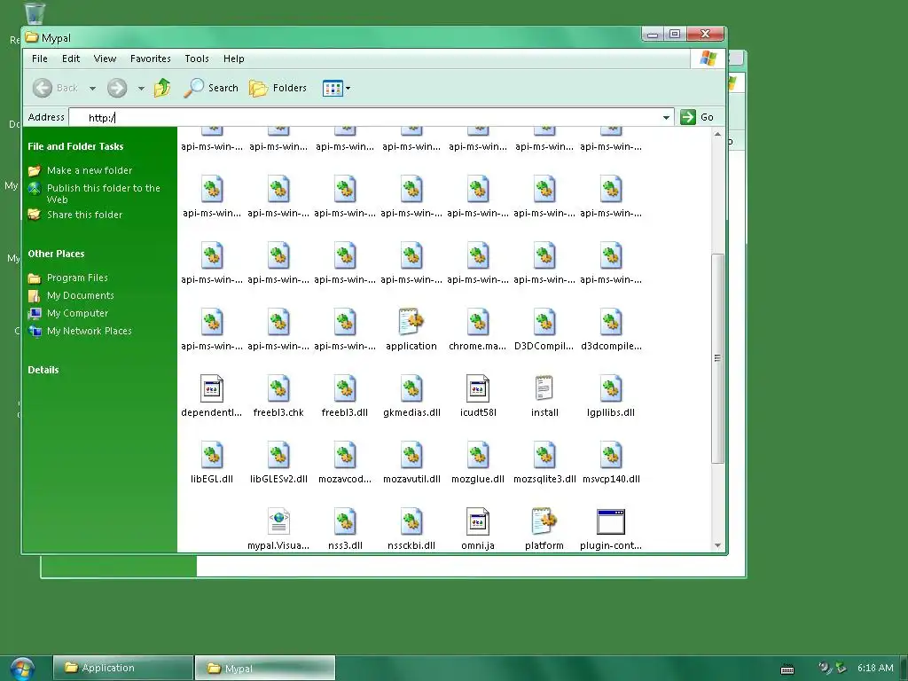The width and height of the screenshot is (908, 681).
Task: Go to My Network Places
Action: (x=90, y=331)
